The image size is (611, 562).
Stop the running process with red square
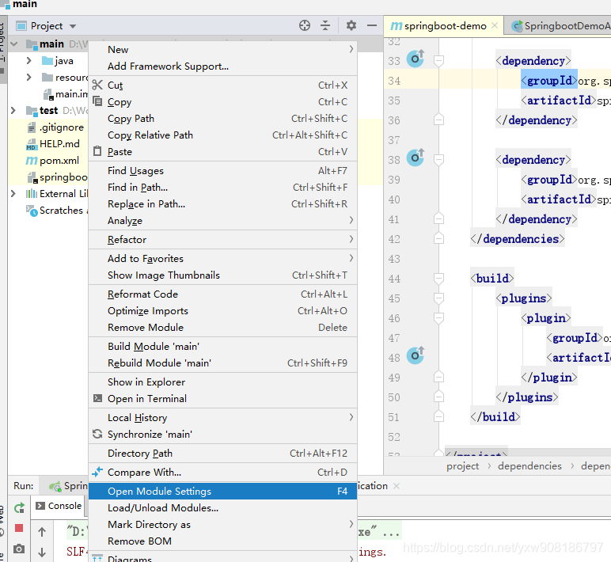[x=19, y=528]
